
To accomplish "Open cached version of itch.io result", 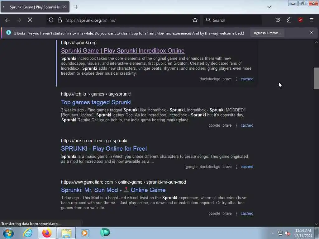I will pyautogui.click(x=247, y=125).
